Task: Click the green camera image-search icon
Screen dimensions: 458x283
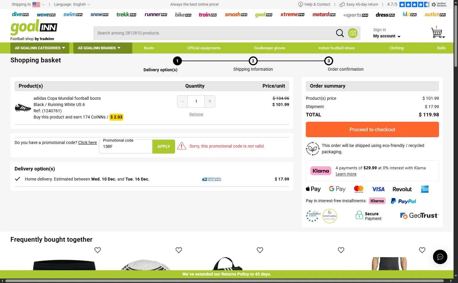Action: tap(353, 33)
